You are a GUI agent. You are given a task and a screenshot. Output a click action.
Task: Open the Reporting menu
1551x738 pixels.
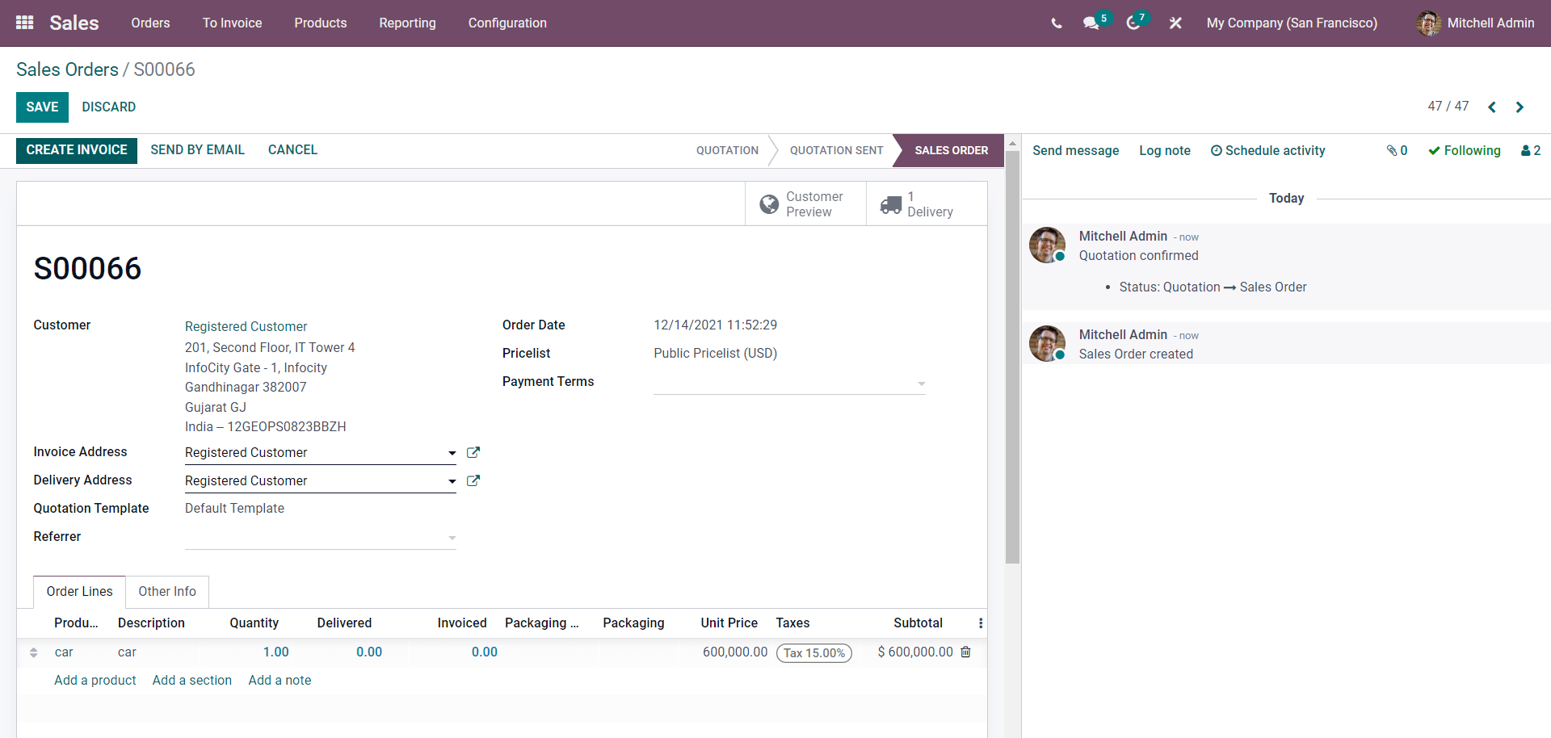click(x=407, y=23)
